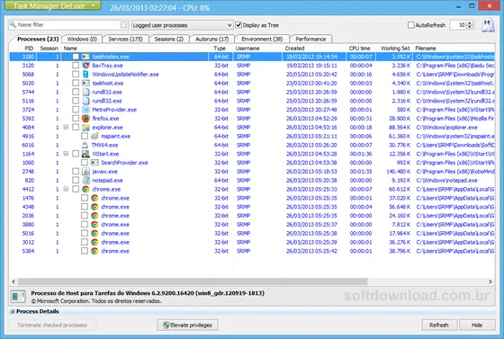Open the Sessions (2) tab

coord(169,39)
